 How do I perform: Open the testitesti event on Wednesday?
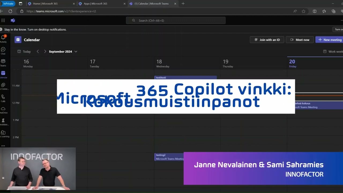pyautogui.click(x=185, y=77)
